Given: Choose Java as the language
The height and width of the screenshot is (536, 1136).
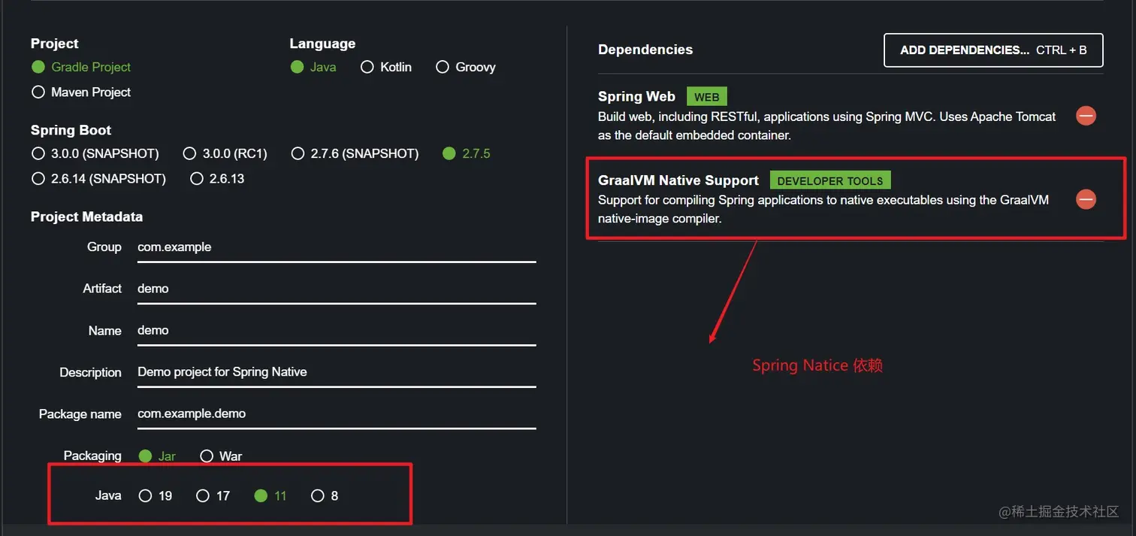Looking at the screenshot, I should pyautogui.click(x=313, y=67).
